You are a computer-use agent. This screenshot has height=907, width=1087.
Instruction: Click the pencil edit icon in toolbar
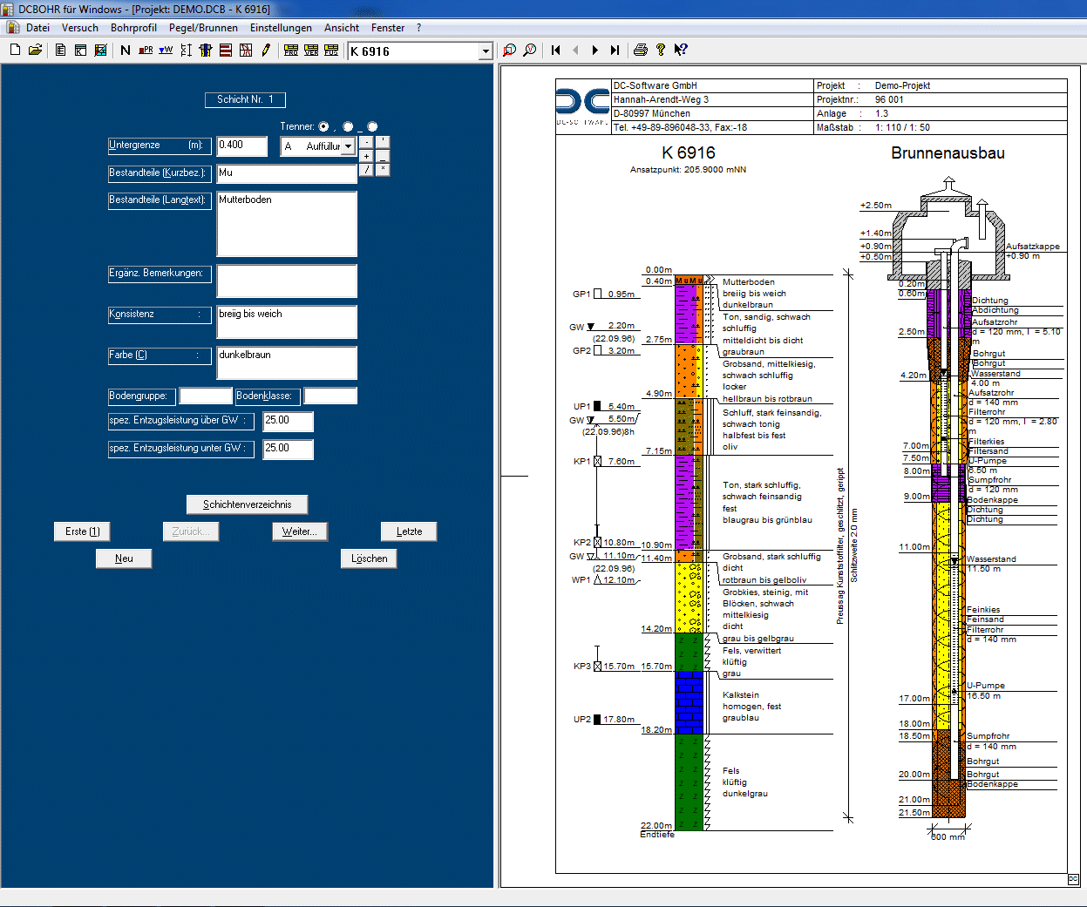[266, 51]
